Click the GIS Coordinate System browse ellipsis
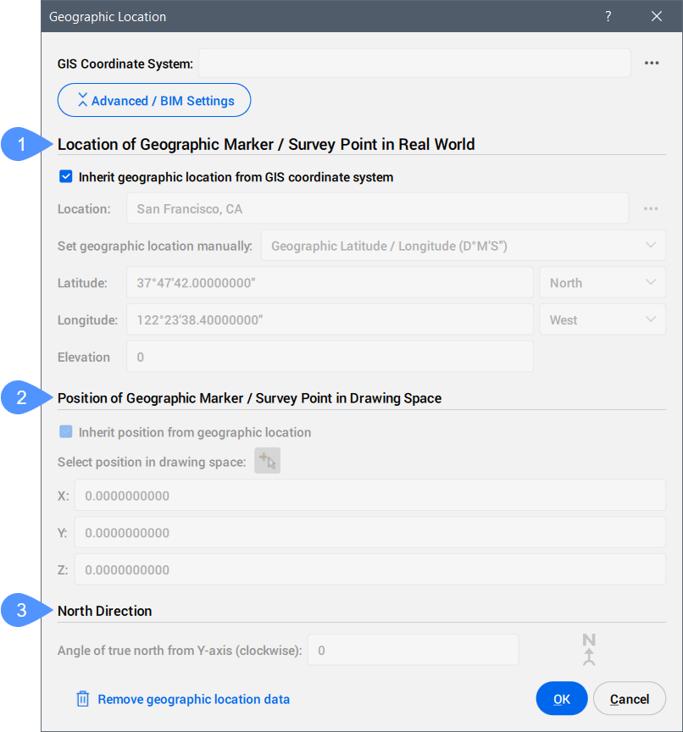Screen dimensions: 683x732 pos(651,64)
